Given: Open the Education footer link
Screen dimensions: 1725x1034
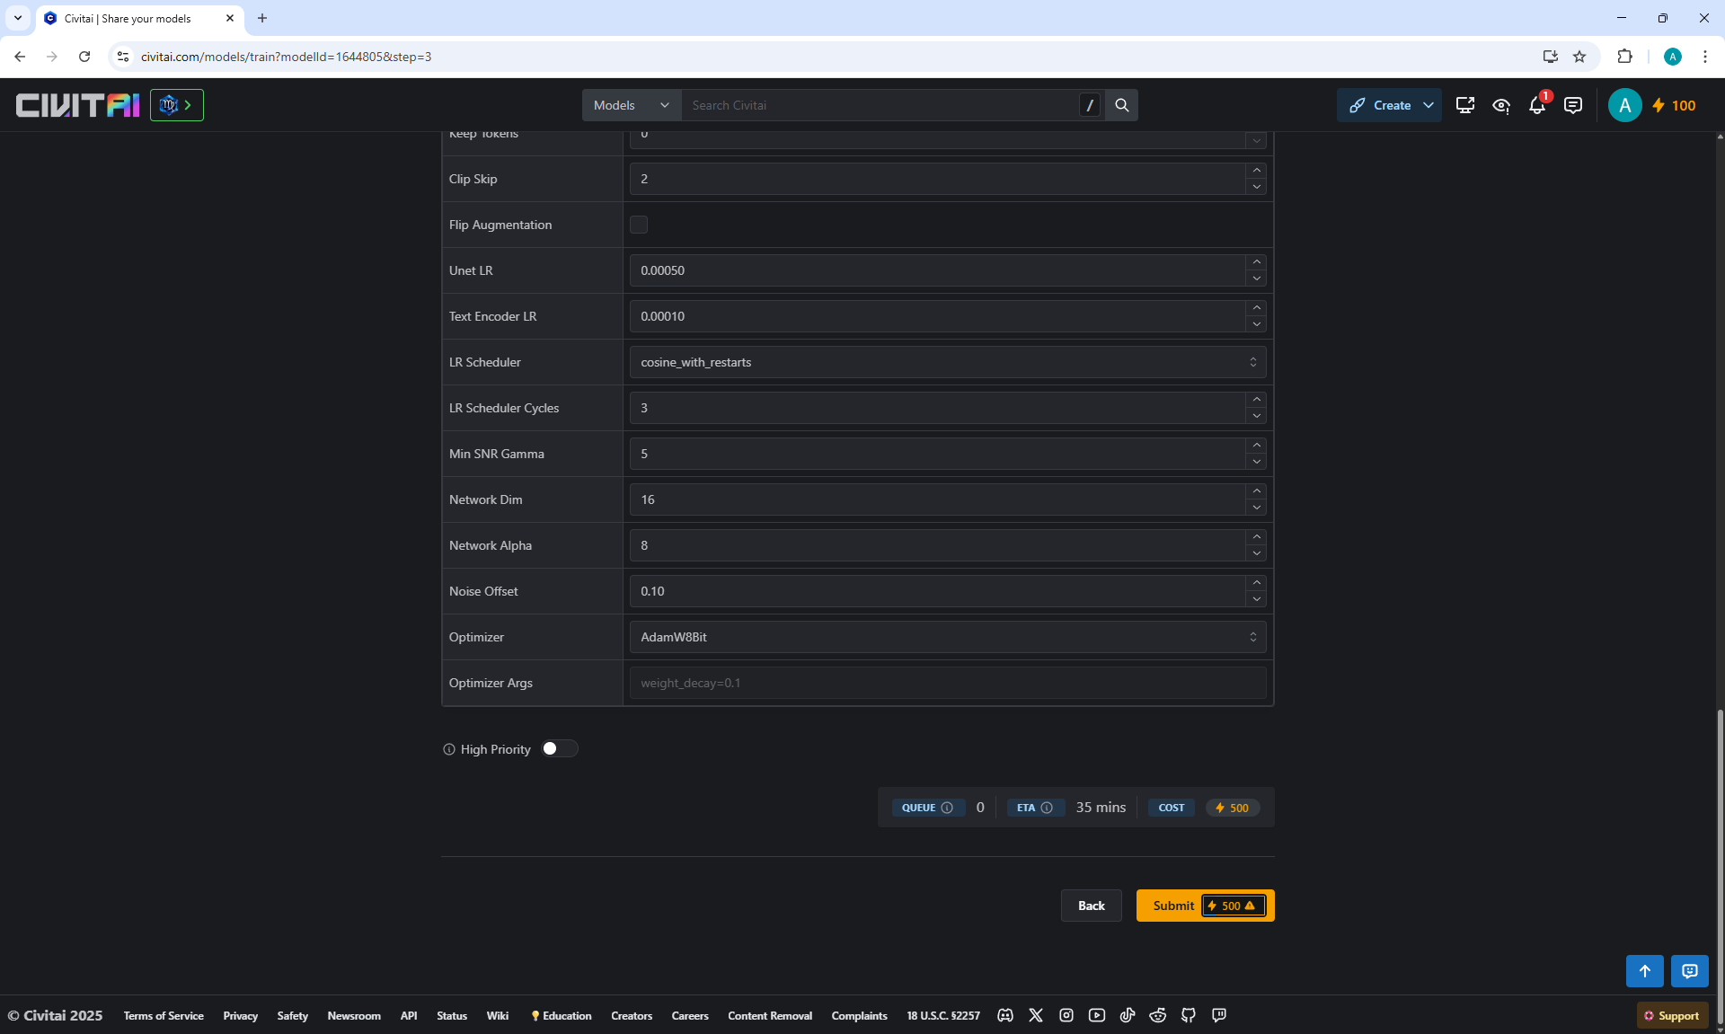Looking at the screenshot, I should pos(562,1016).
